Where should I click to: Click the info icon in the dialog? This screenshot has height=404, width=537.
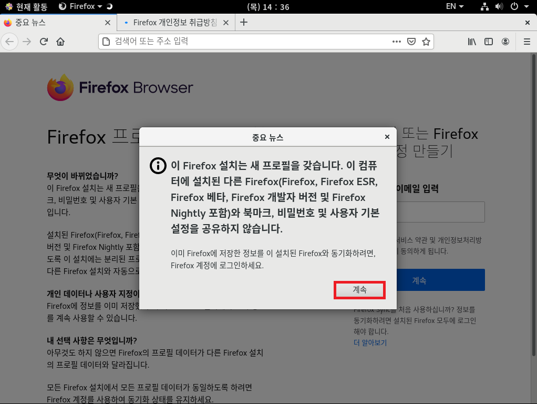click(158, 166)
